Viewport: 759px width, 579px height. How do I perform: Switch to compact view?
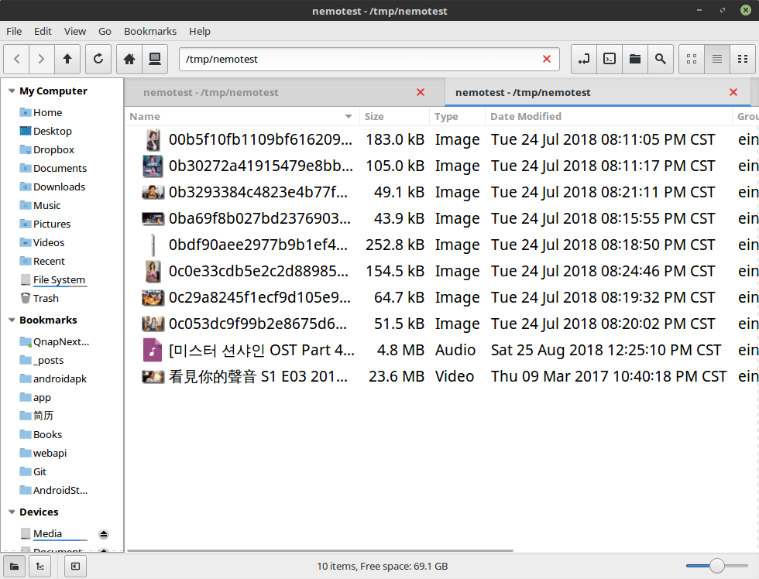743,59
